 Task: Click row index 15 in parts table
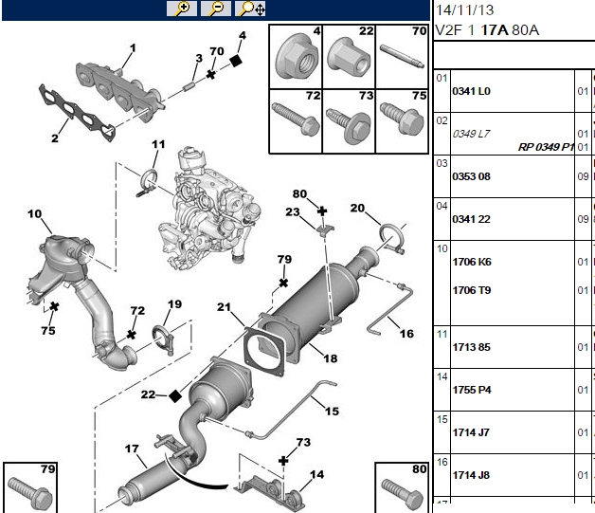coord(442,419)
